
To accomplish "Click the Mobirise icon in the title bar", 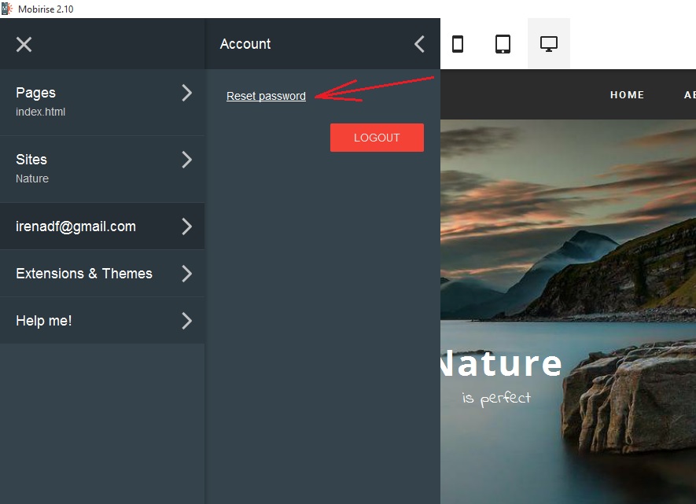I will tap(8, 9).
